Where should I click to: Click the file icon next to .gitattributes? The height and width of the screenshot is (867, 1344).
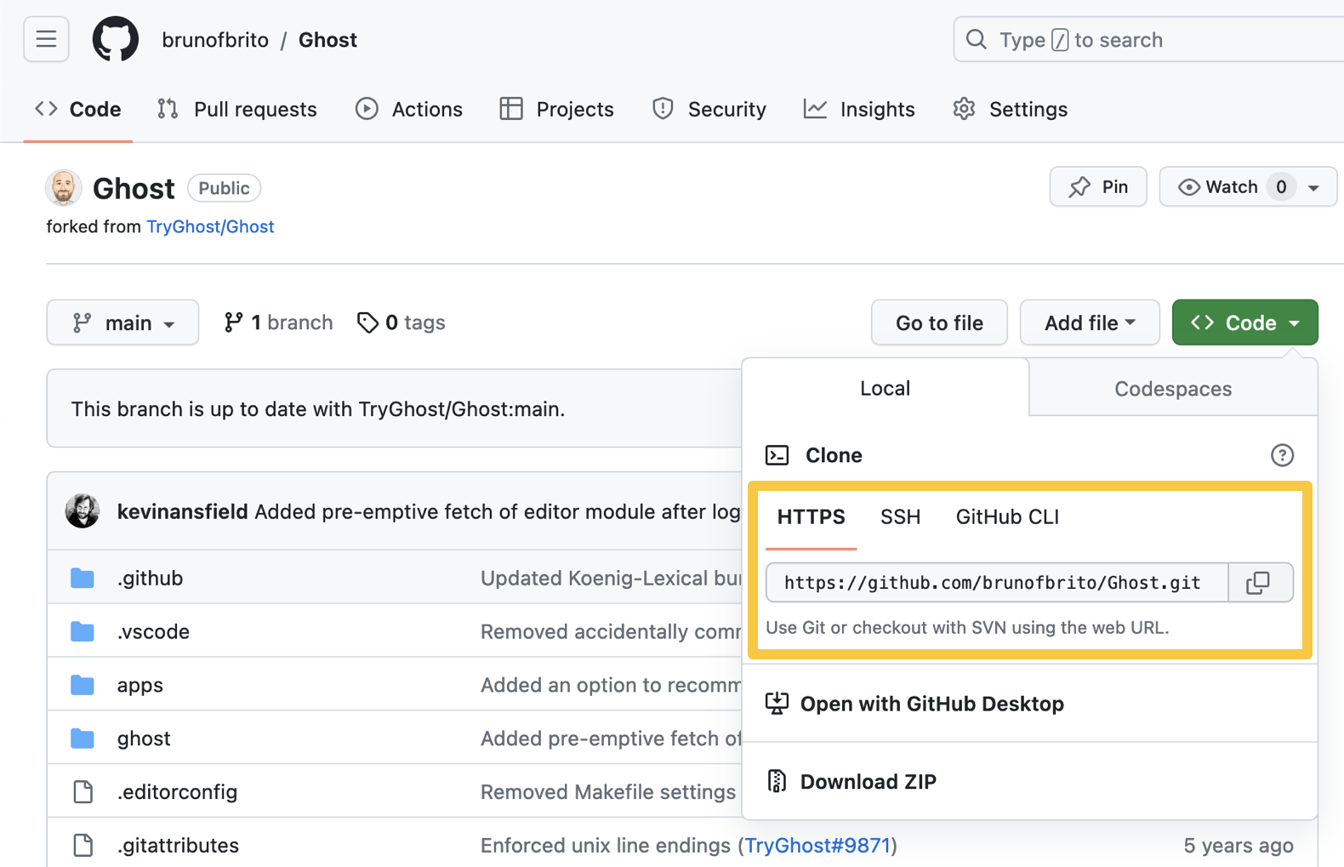tap(83, 845)
